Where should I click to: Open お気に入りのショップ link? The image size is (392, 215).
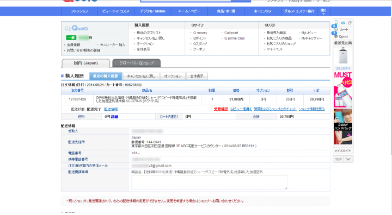[x=281, y=43]
